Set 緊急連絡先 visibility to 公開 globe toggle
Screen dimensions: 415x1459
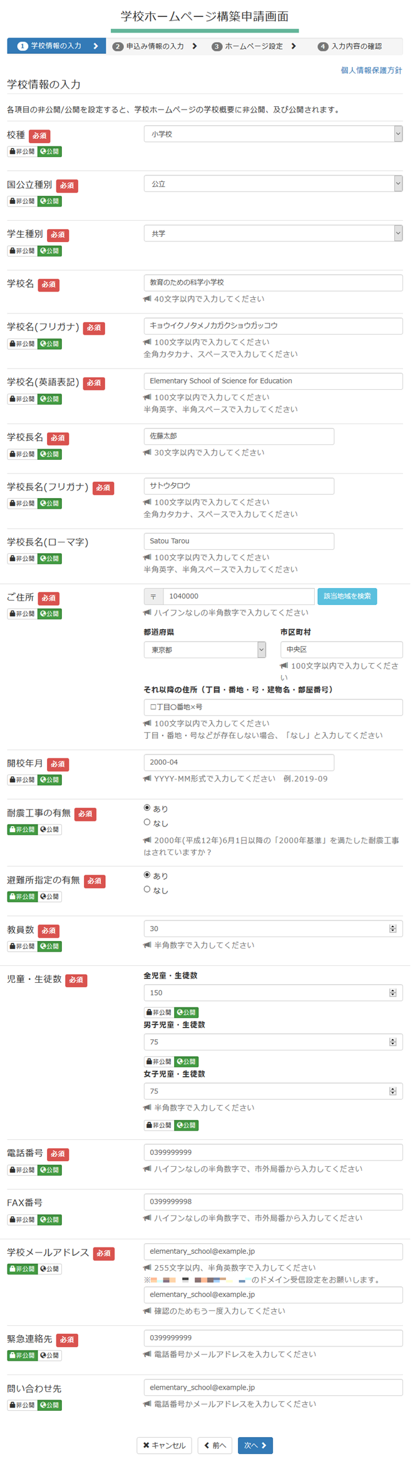[49, 1355]
